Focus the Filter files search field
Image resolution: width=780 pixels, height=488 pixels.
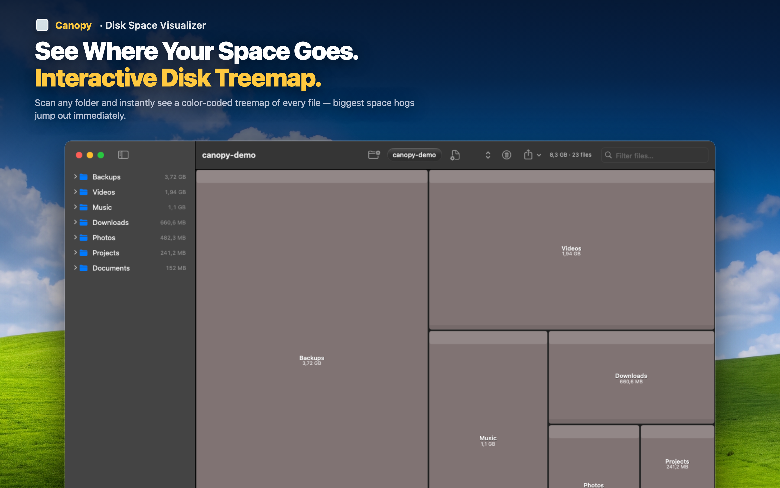(x=655, y=156)
